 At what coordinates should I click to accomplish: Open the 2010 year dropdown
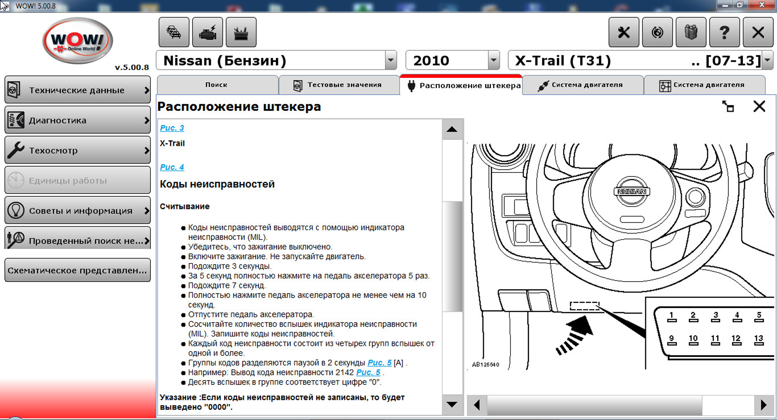(x=494, y=61)
